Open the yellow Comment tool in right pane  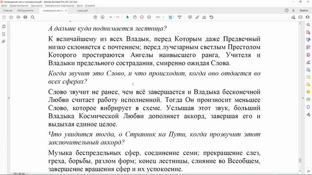pyautogui.click(x=308, y=92)
